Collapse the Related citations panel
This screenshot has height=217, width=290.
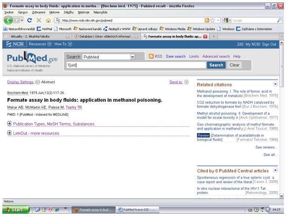tap(276, 84)
